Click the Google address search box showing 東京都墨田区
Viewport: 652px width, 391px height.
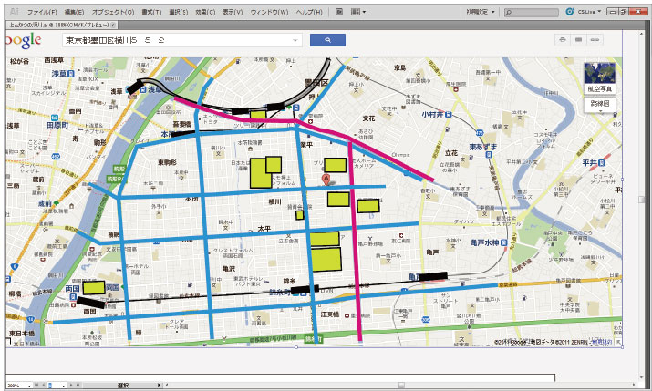pos(182,40)
